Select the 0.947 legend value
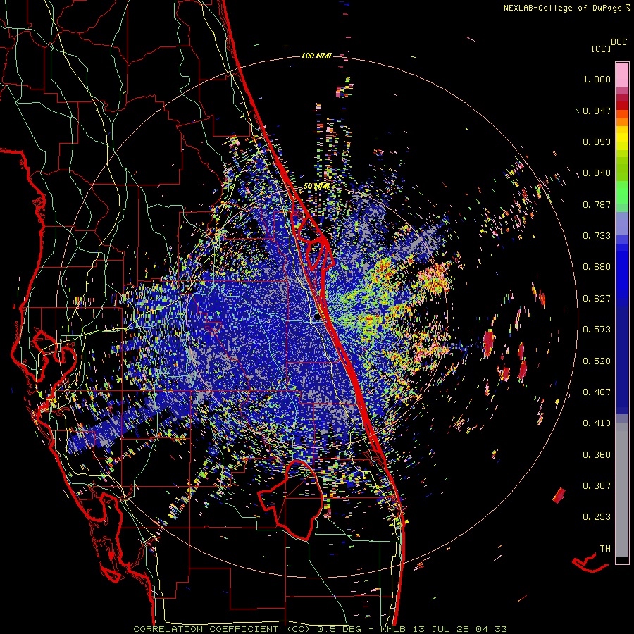Viewport: 634px width, 634px height. 597,111
